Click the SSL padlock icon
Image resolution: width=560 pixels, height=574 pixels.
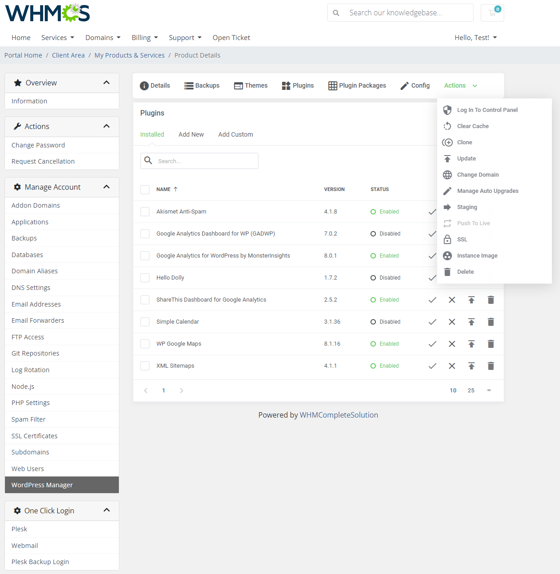447,240
